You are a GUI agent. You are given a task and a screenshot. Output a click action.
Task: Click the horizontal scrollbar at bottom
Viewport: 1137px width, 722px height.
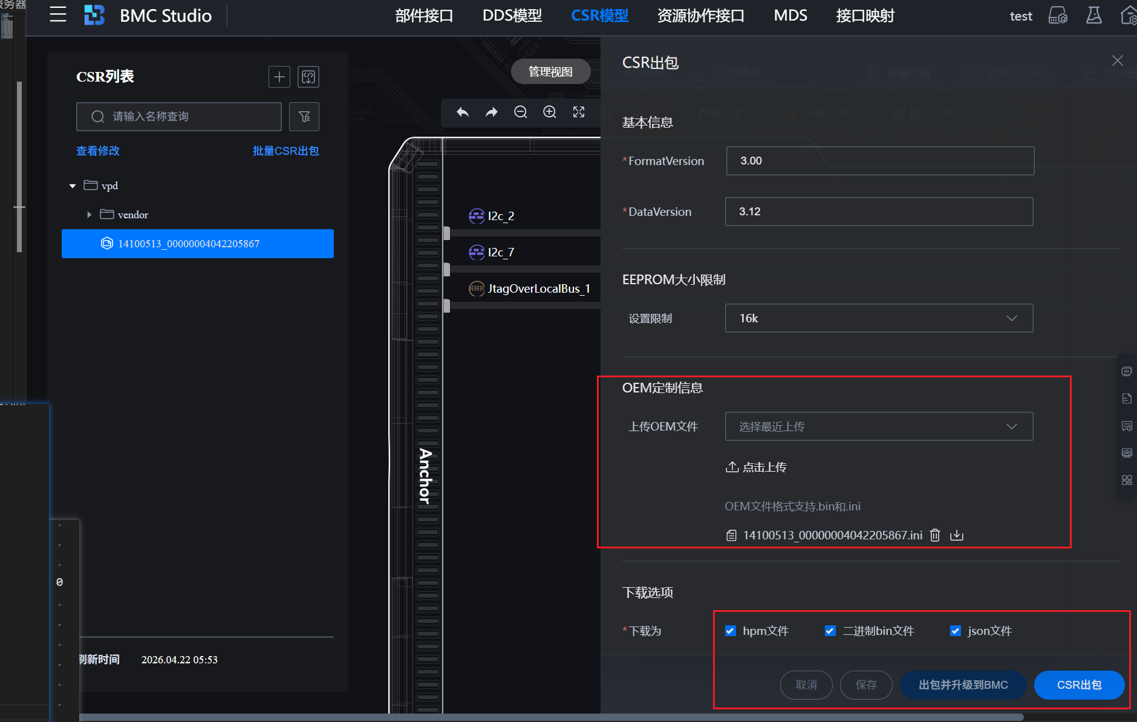[x=550, y=717]
